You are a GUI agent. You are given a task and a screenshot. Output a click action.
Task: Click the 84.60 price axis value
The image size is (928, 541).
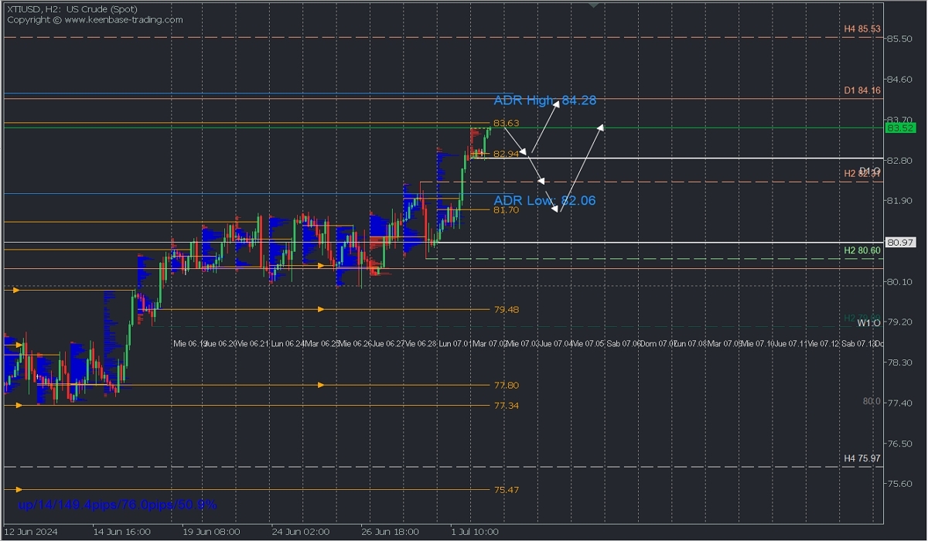[x=901, y=80]
